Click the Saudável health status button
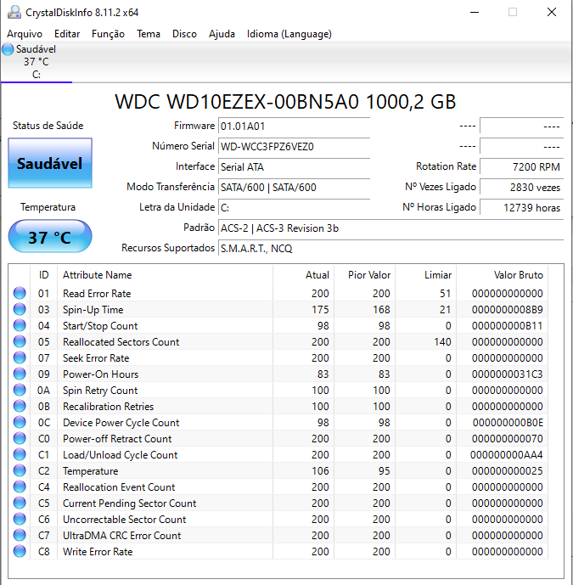Image resolution: width=573 pixels, height=585 pixels. coord(50,163)
